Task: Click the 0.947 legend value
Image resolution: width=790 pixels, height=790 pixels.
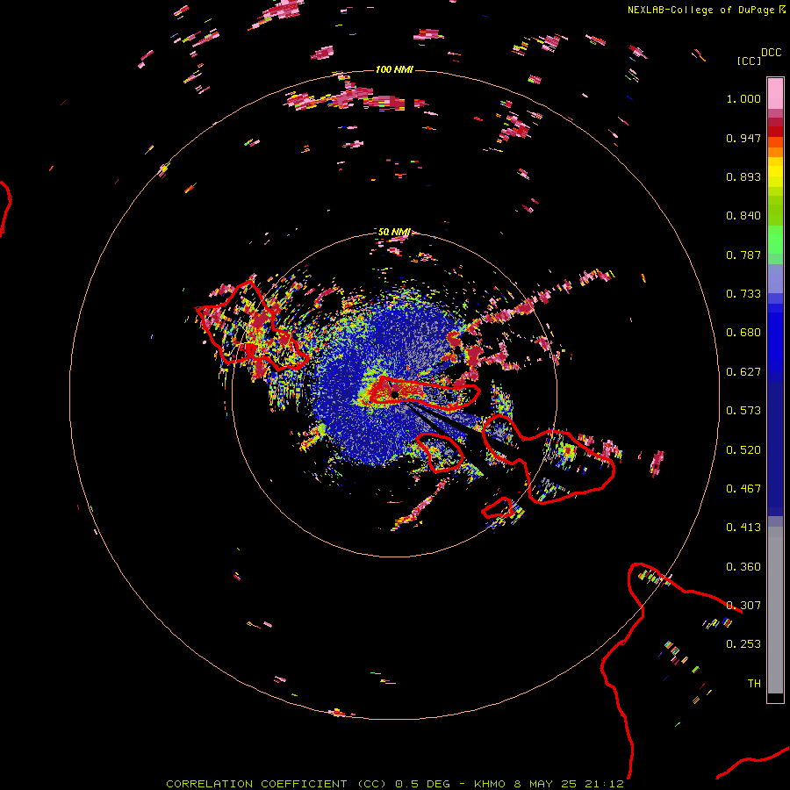Action: click(x=743, y=138)
